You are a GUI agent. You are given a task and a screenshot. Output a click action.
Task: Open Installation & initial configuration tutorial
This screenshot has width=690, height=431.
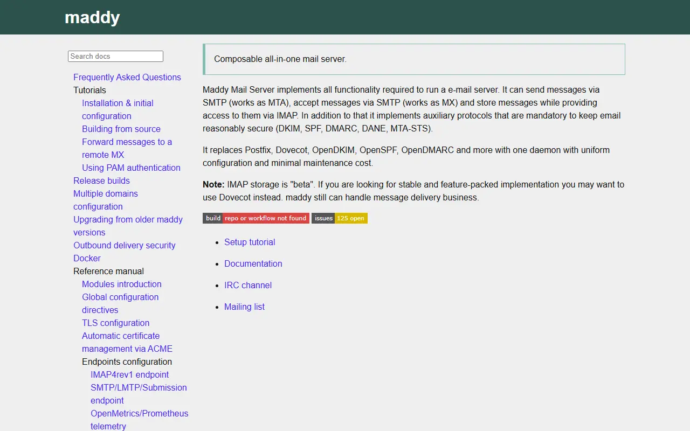(x=118, y=109)
